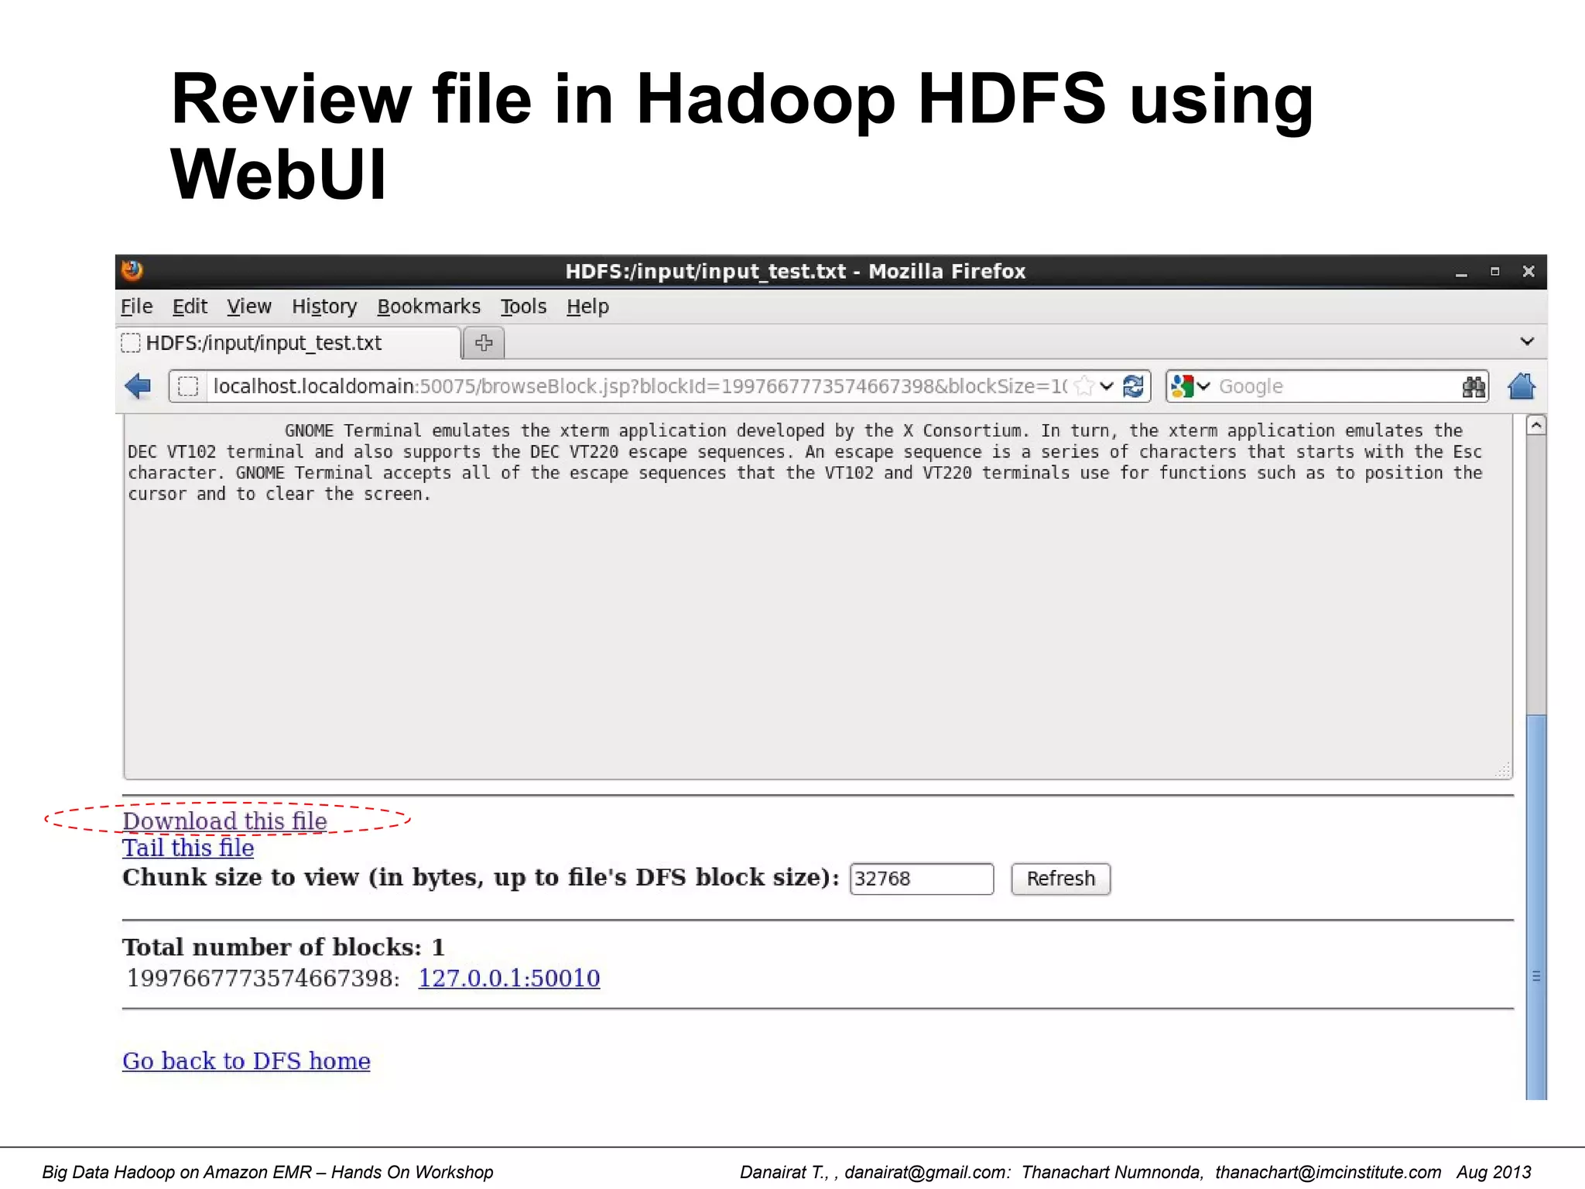This screenshot has height=1189, width=1585.
Task: Maximize the Firefox window
Action: [x=1495, y=272]
